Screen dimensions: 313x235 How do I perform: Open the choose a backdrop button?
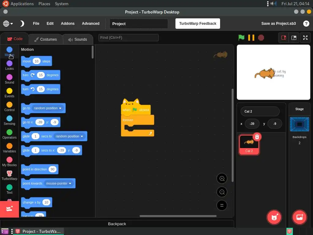(300, 217)
